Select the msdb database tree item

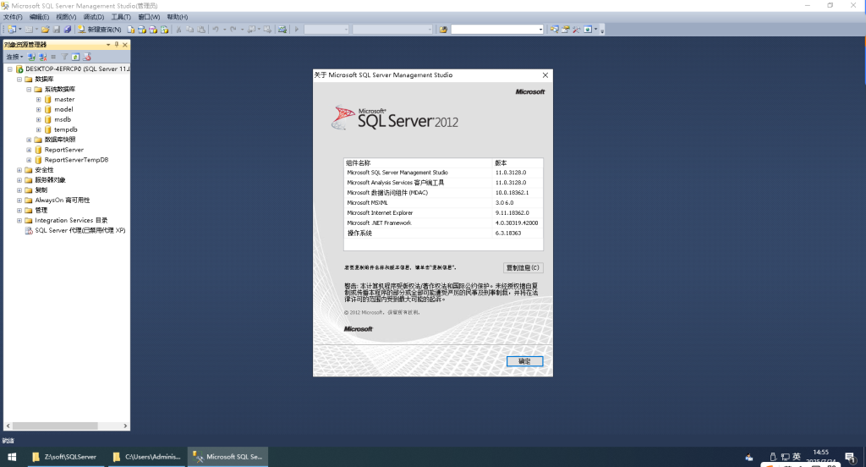63,119
